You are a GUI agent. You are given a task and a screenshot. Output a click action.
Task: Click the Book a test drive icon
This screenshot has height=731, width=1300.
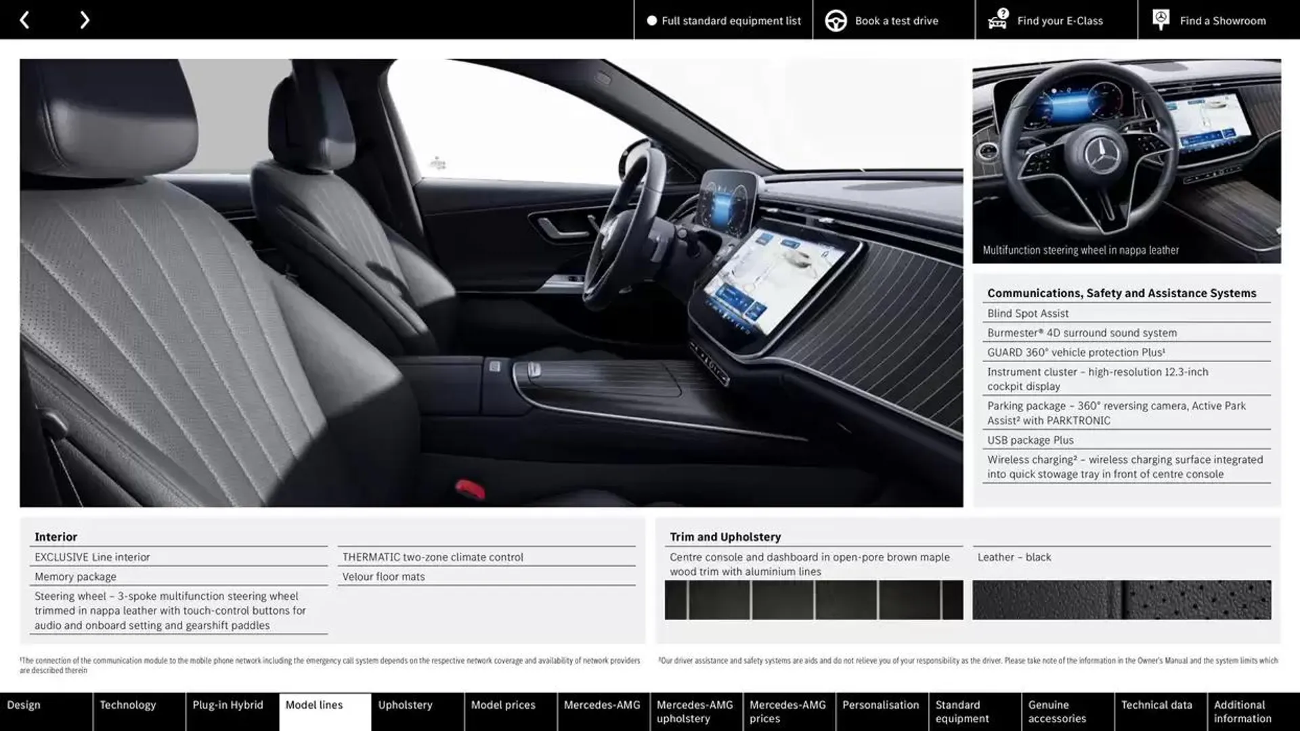(x=834, y=19)
